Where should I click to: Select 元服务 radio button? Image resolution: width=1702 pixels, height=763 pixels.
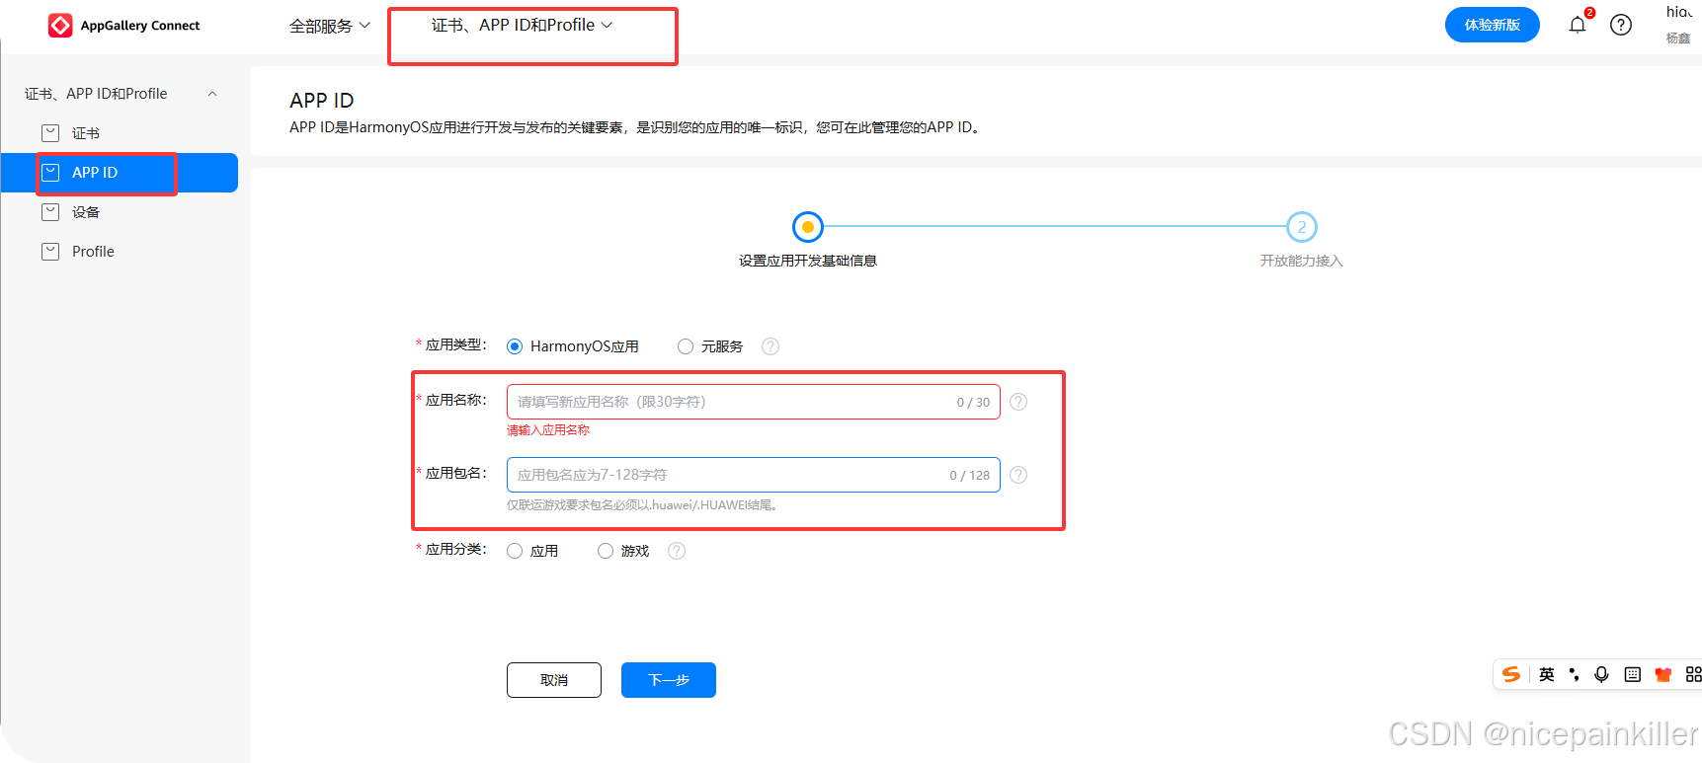686,346
